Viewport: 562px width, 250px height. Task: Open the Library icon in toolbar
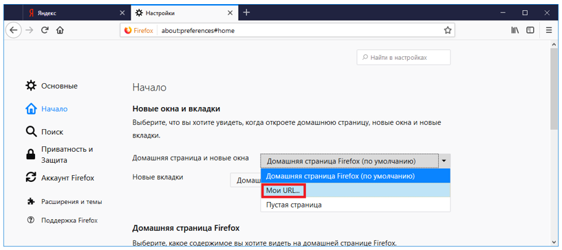[x=515, y=30]
